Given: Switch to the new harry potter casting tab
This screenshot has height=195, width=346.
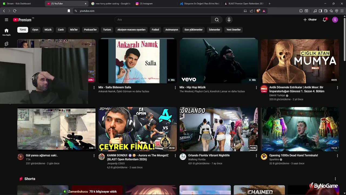Looking at the screenshot, I should pyautogui.click(x=111, y=4).
